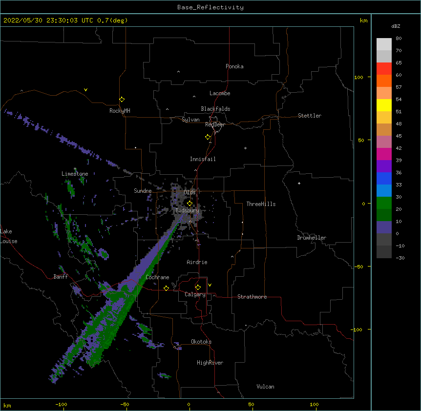Click the yellow V marker east of Calgary
The height and width of the screenshot is (411, 421).
[x=210, y=285]
